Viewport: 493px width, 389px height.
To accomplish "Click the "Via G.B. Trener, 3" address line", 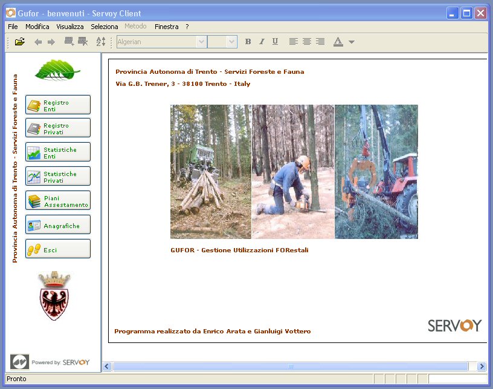I will point(183,84).
